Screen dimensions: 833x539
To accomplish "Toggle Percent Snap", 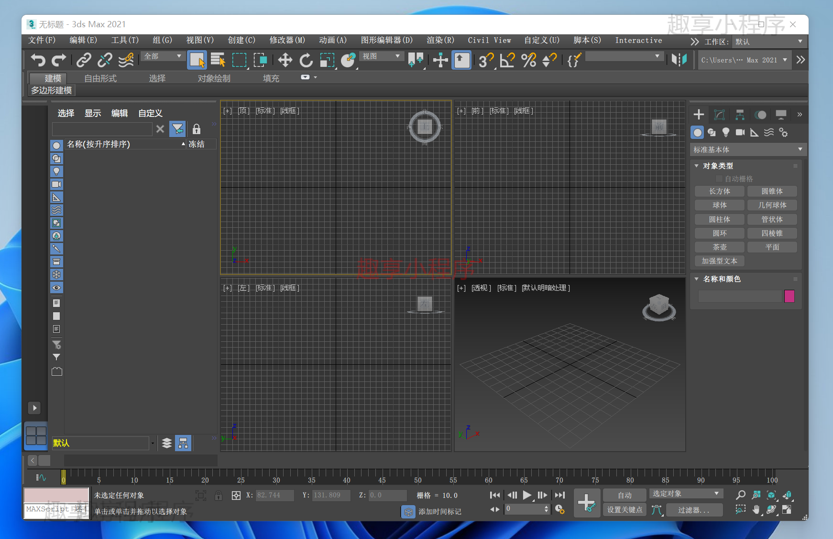I will point(528,60).
